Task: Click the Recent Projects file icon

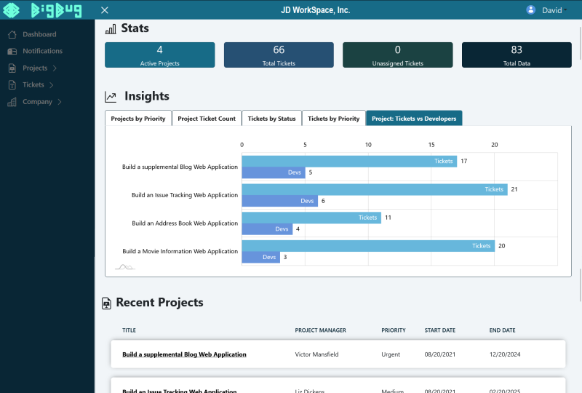Action: (x=106, y=303)
